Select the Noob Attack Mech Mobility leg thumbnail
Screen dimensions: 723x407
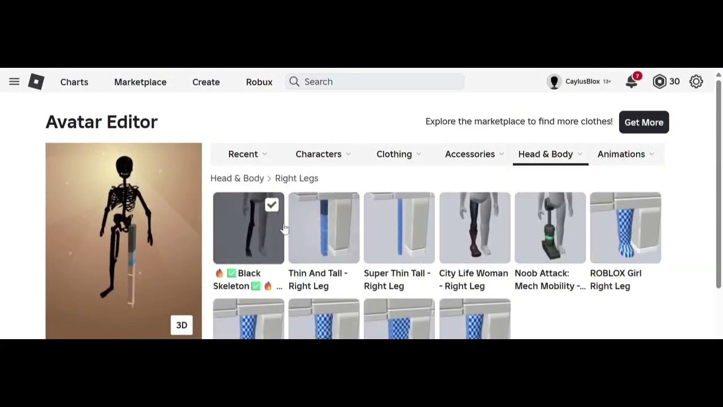pyautogui.click(x=550, y=228)
